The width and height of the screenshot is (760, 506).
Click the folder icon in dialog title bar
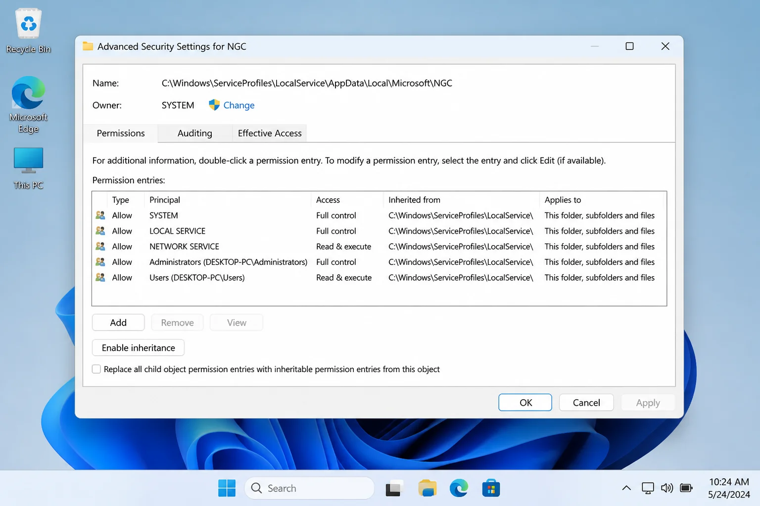pyautogui.click(x=88, y=46)
